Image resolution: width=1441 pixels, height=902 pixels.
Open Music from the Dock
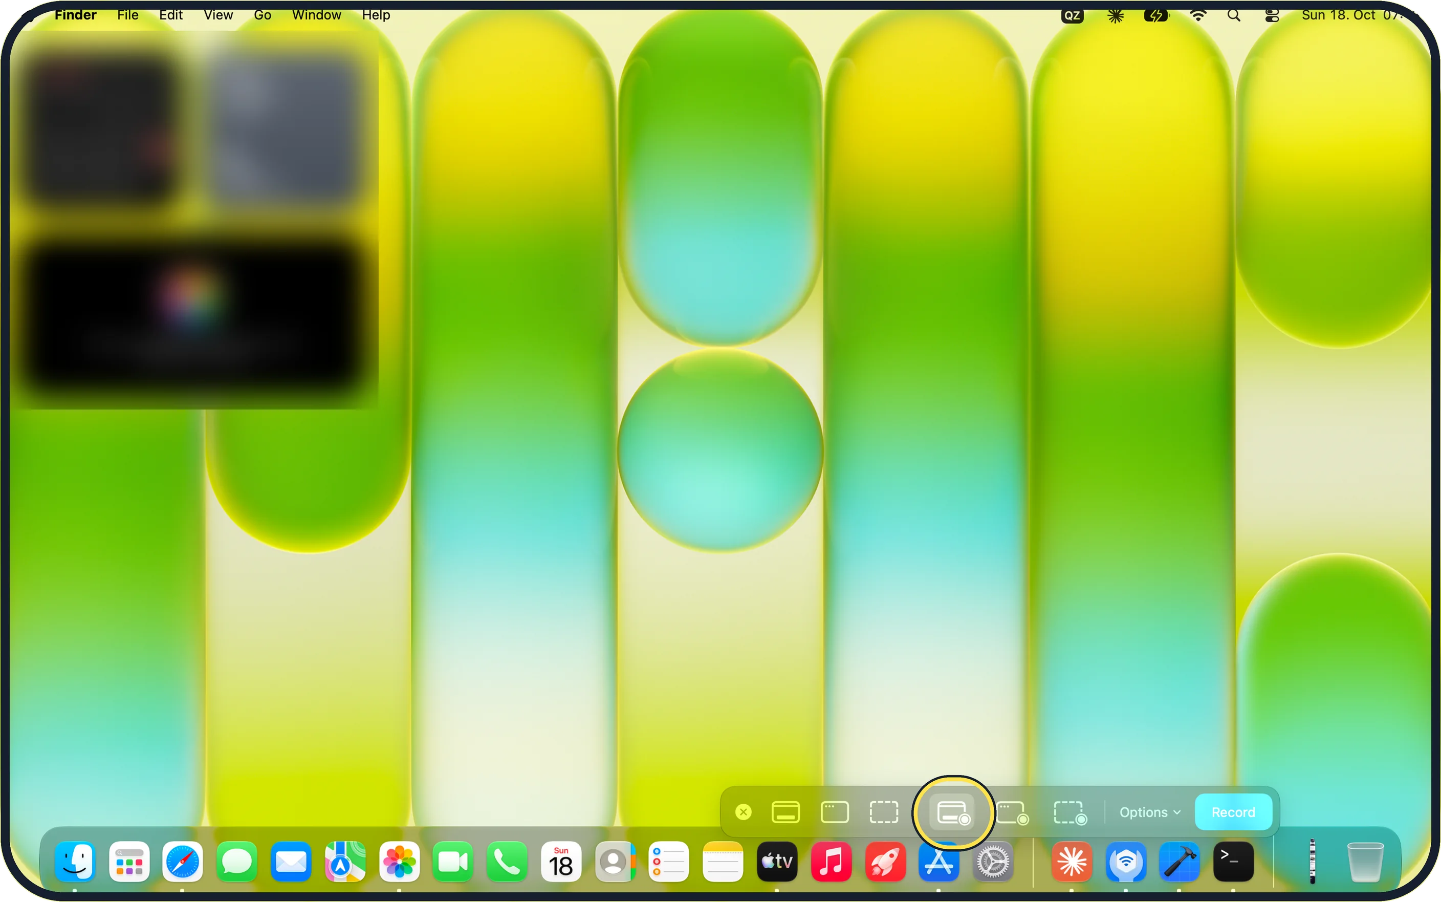coord(831,861)
